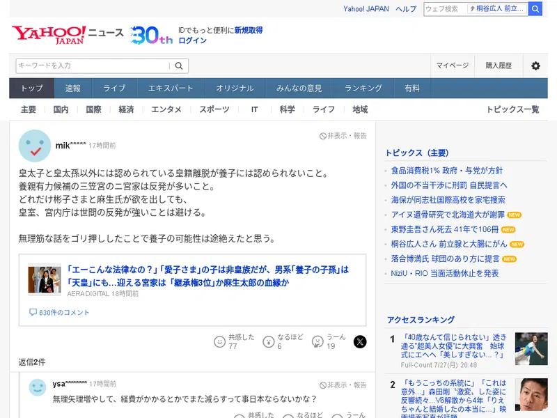Open topic 食品消費税1% 政府・与党が方針
The height and width of the screenshot is (418, 557).
click(447, 171)
